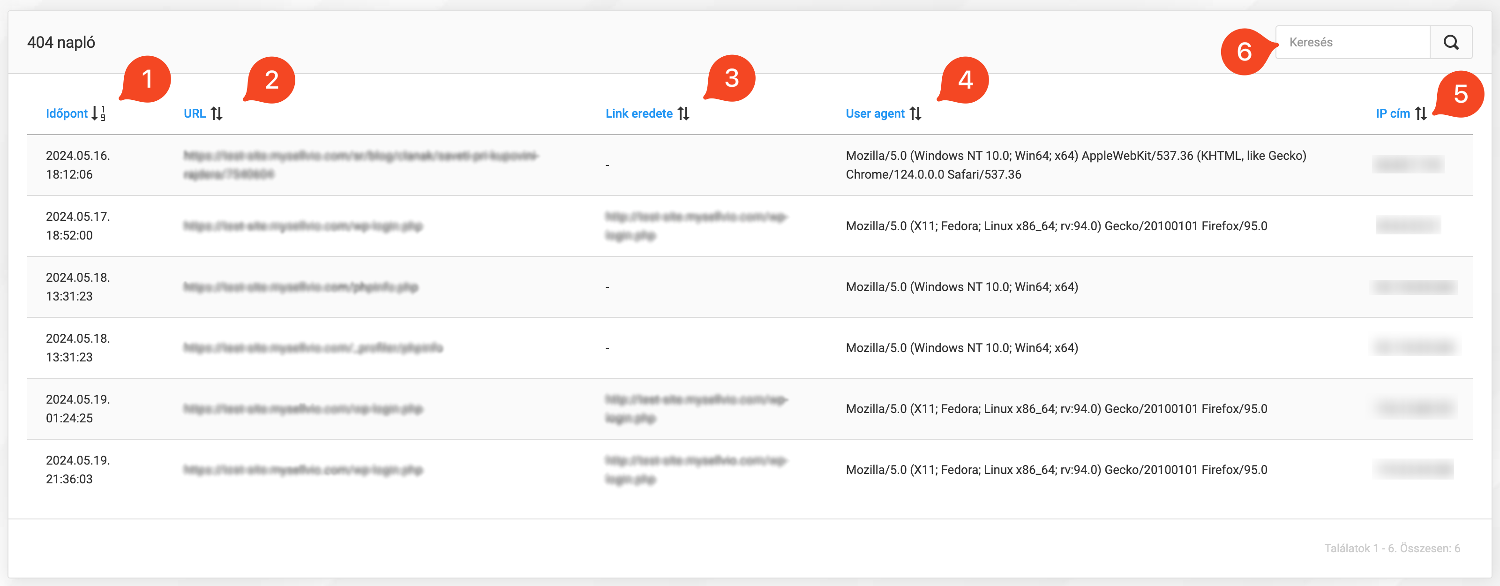Click the IP cím sort arrows icon
The image size is (1500, 586).
[x=1421, y=113]
